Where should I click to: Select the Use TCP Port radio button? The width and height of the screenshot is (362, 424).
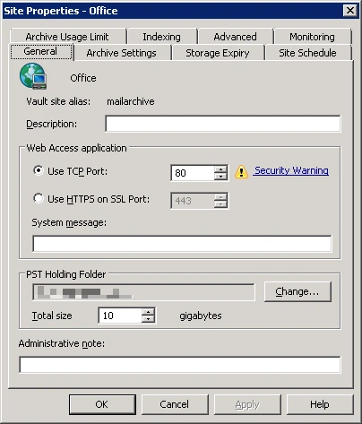(39, 170)
